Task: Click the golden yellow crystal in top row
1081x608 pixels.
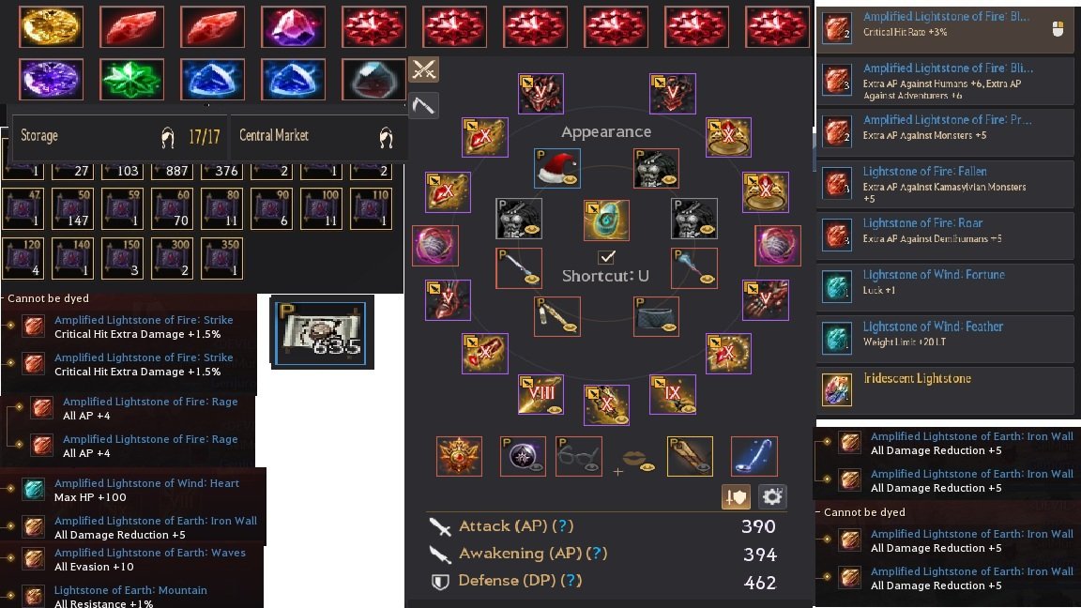Action: click(51, 27)
